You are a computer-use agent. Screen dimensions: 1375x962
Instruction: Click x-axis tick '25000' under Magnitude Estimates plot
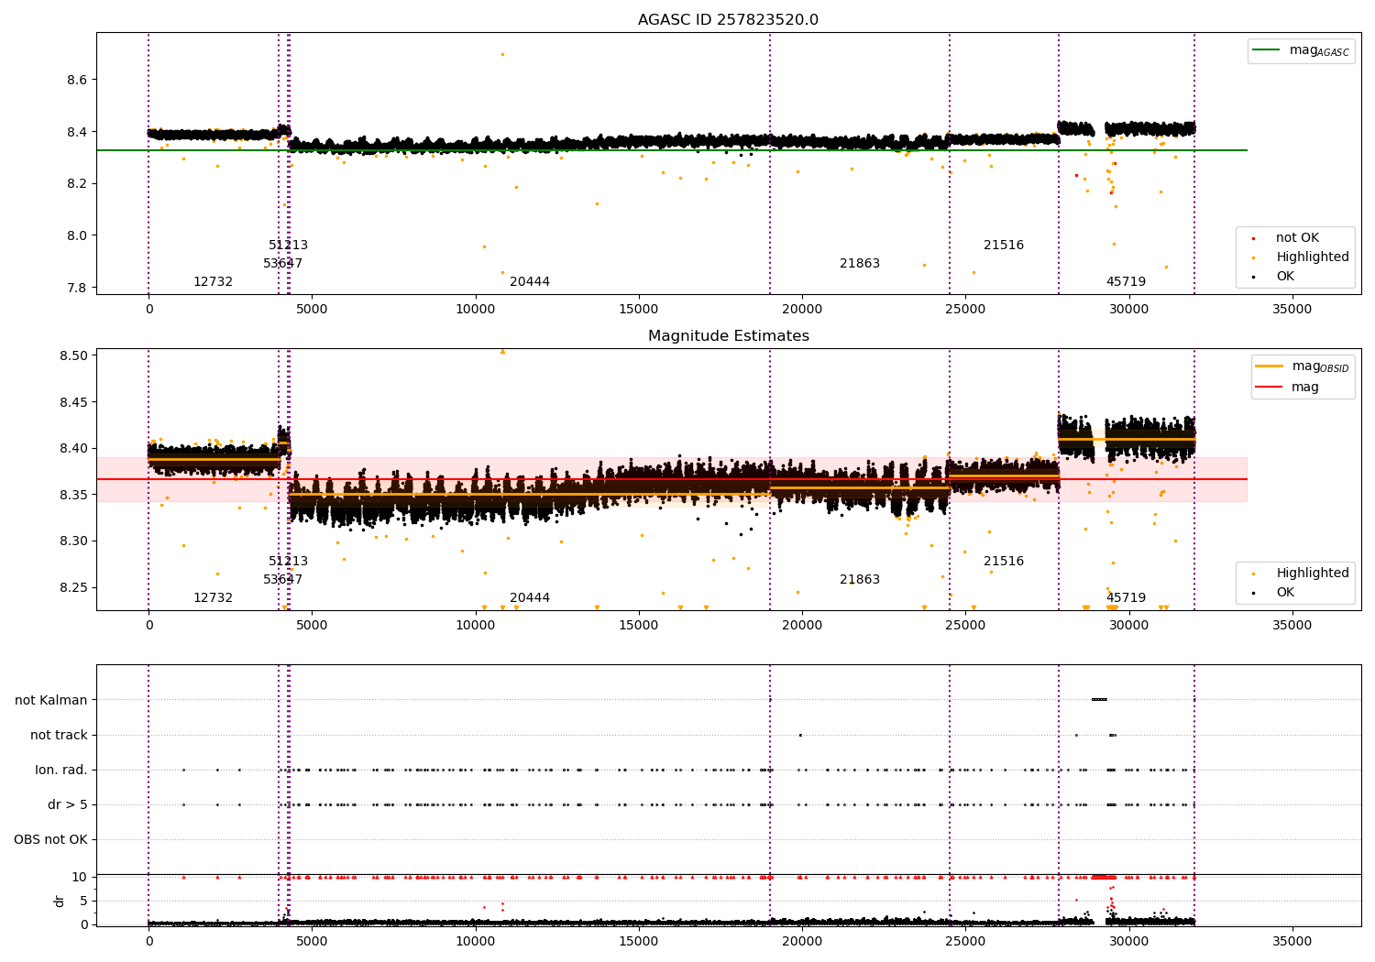coord(965,626)
